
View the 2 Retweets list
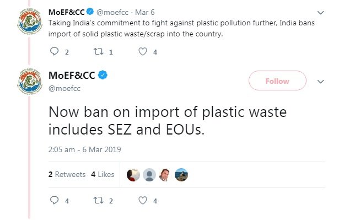pyautogui.click(x=67, y=174)
